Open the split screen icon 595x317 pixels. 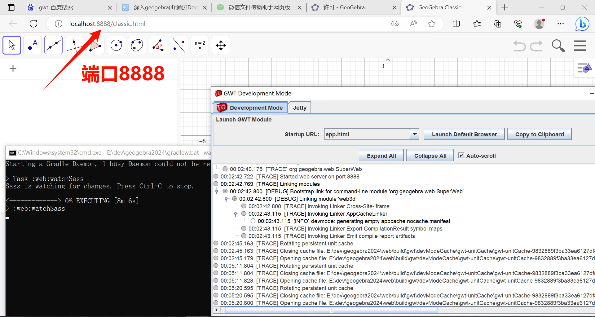pyautogui.click(x=456, y=24)
